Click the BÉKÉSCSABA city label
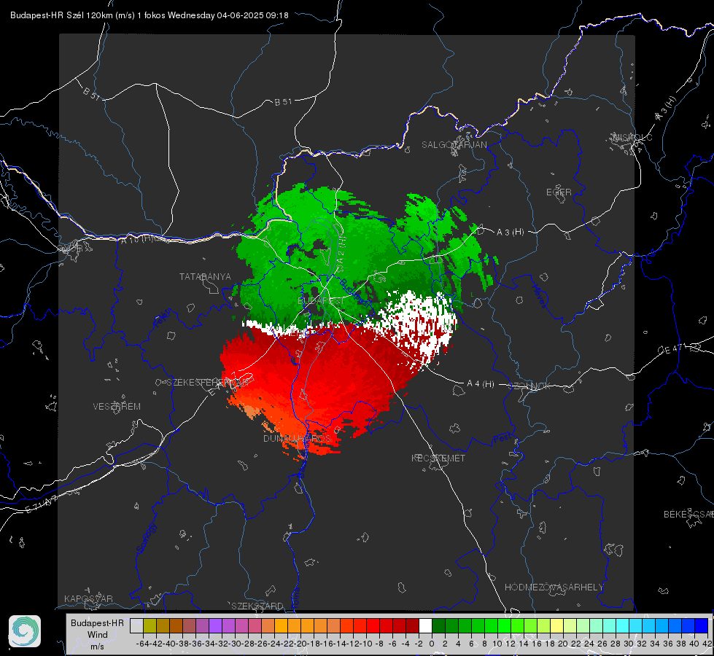714x656 pixels. tap(688, 514)
